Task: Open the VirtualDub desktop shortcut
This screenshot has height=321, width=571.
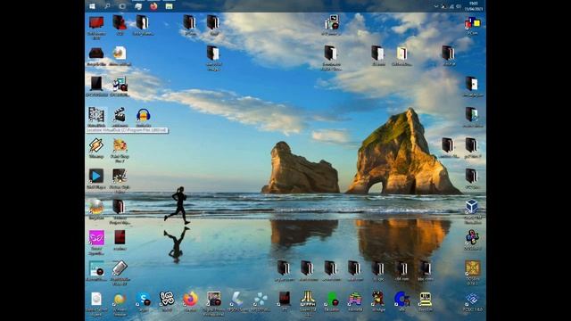Action: coord(96,115)
